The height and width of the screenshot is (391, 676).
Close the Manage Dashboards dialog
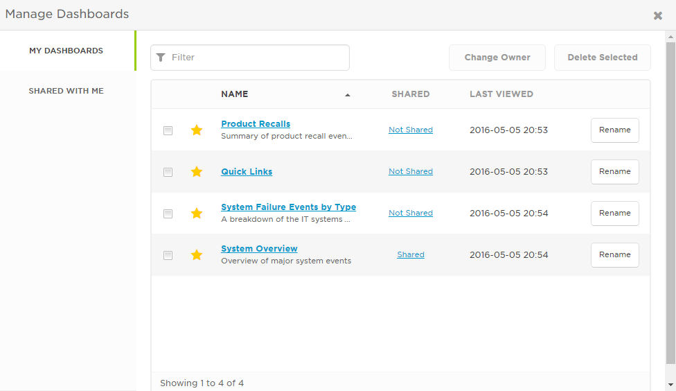click(657, 16)
